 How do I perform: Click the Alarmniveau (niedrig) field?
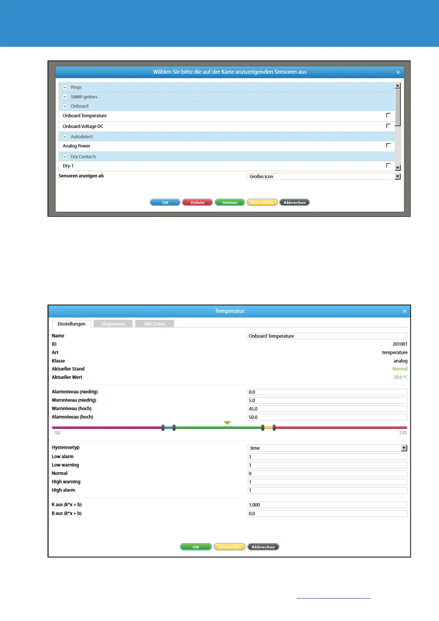(x=327, y=392)
